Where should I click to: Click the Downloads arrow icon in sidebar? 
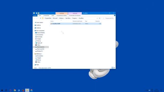36,37
